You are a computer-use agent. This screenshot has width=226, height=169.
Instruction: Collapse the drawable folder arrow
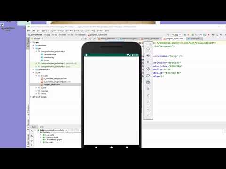[x=36, y=76]
